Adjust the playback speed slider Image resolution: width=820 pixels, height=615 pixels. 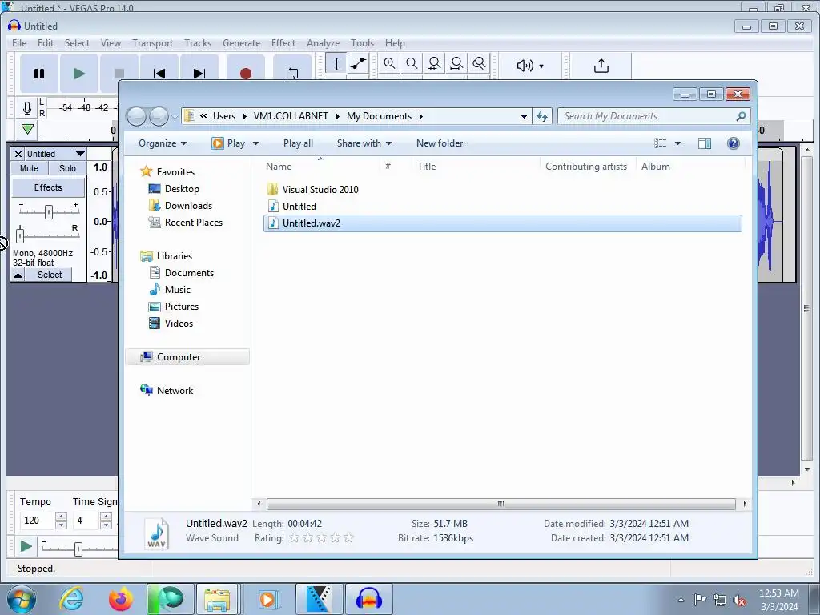[78, 549]
